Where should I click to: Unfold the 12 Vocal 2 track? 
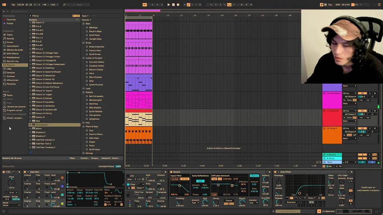(324, 128)
